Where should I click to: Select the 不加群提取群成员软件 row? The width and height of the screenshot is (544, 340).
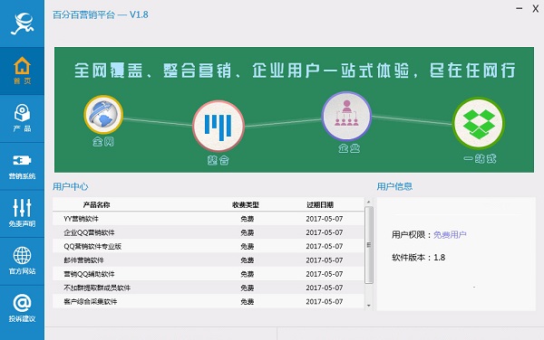coord(209,288)
